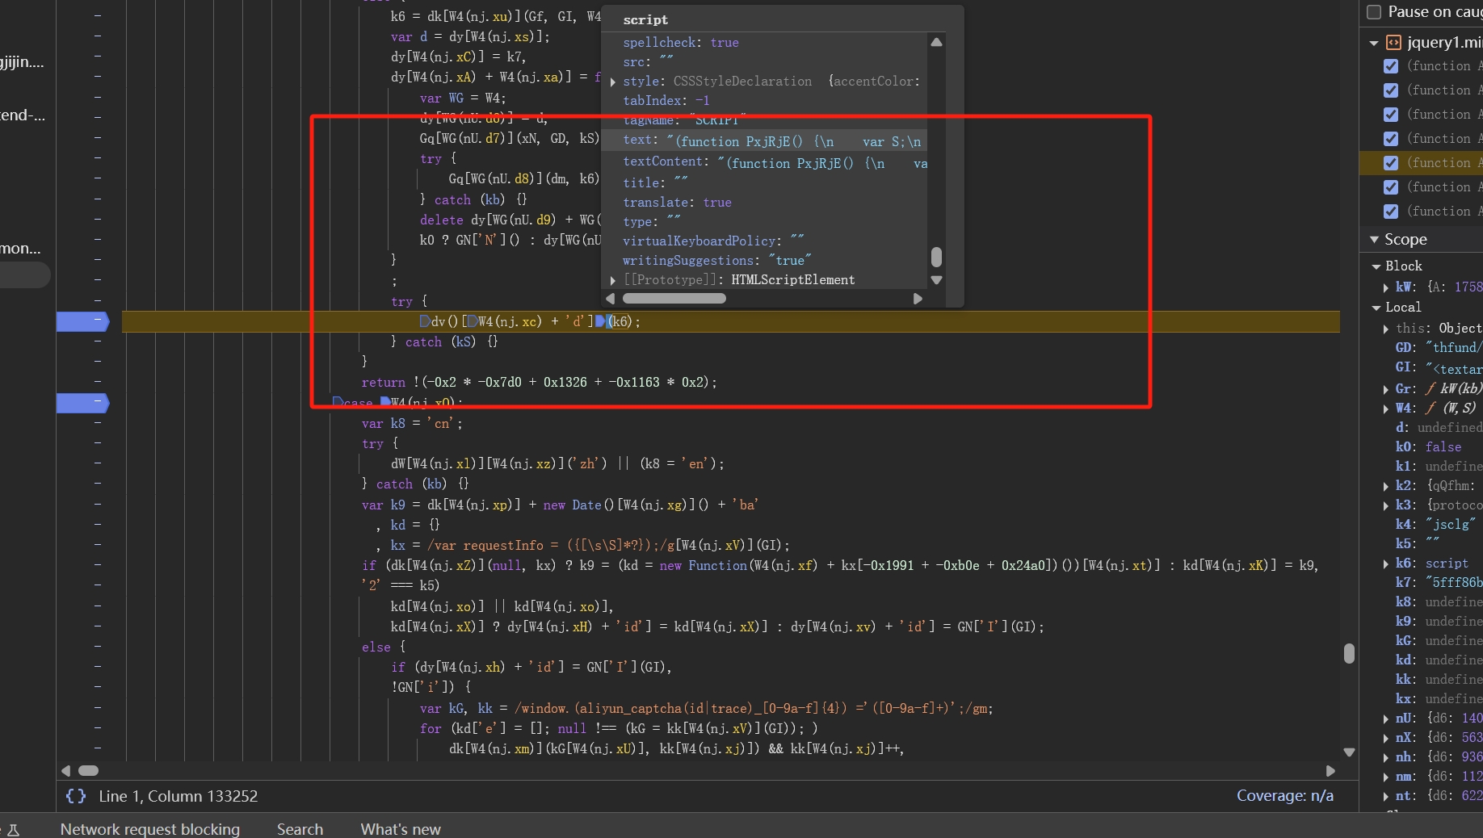The image size is (1483, 838).
Task: Click the script tooltip's vertical scrollbar thumb
Action: [936, 257]
